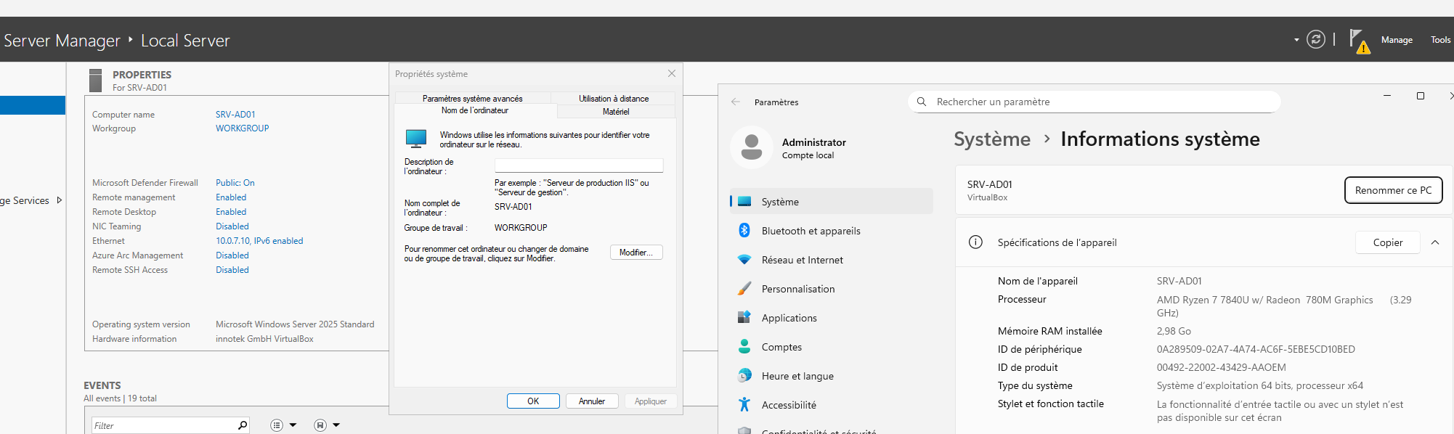
Task: Expand the Services sidebar item arrow
Action: [59, 200]
